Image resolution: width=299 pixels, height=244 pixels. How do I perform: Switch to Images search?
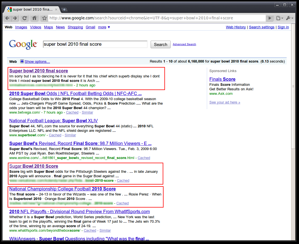[x=21, y=27]
